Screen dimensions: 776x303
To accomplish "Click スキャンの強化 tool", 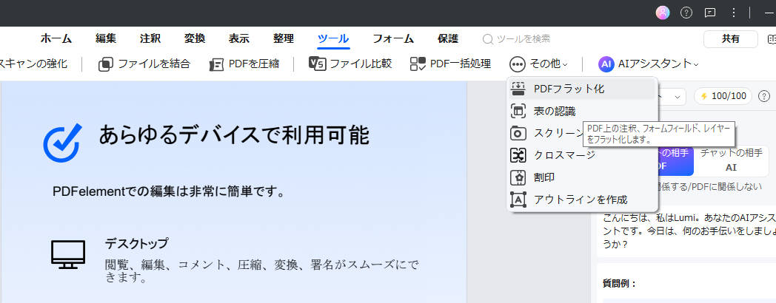I will coord(33,64).
